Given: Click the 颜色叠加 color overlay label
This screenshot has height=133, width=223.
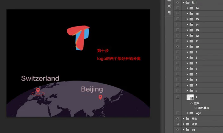Looking at the screenshot, I should [x=203, y=108].
